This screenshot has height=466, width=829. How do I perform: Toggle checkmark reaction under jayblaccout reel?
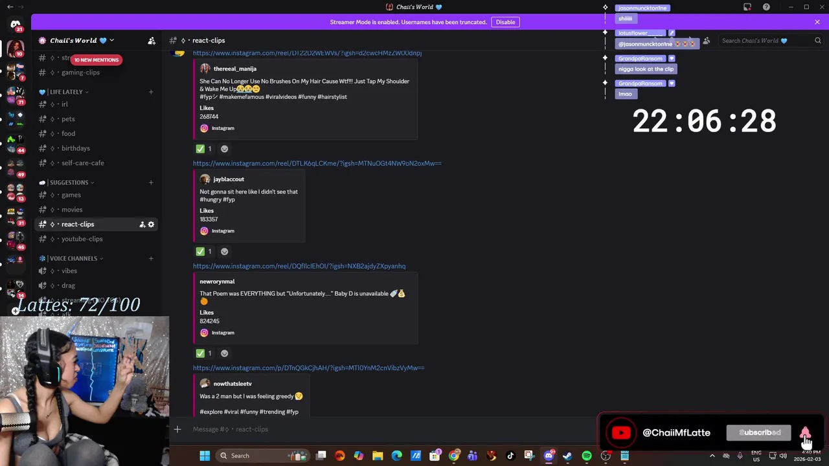tap(204, 251)
